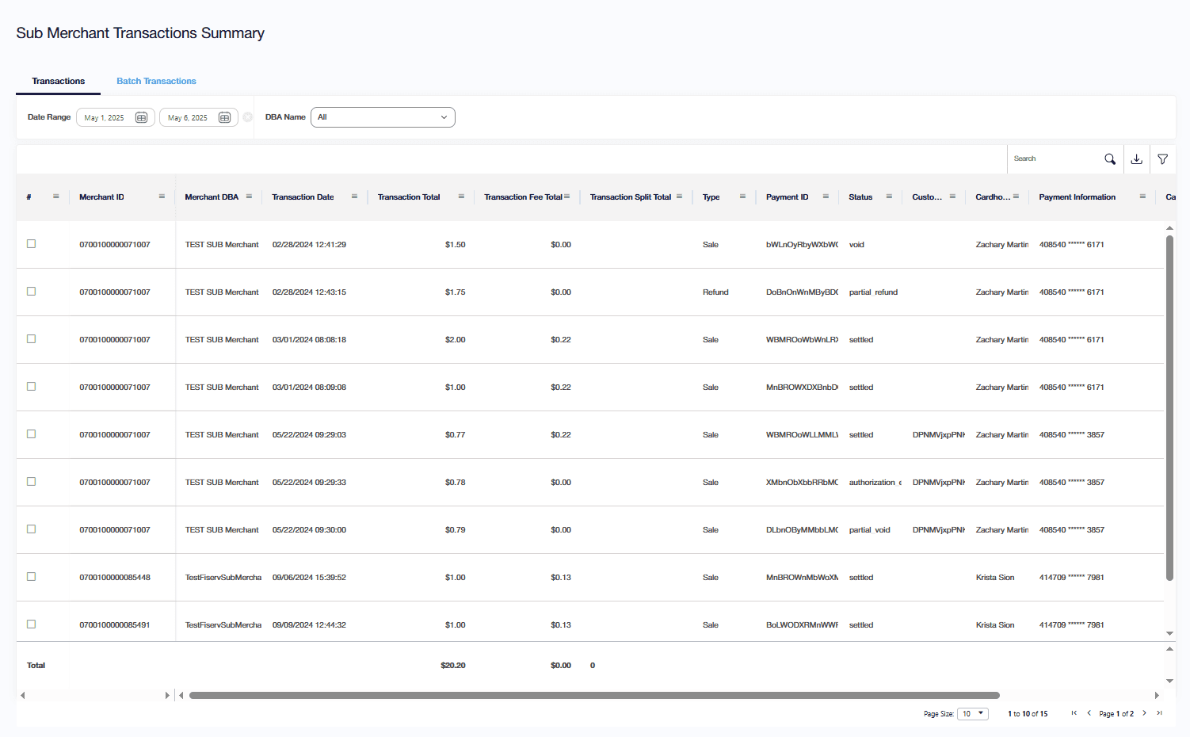Go to the first page
1190x737 pixels.
click(x=1074, y=713)
